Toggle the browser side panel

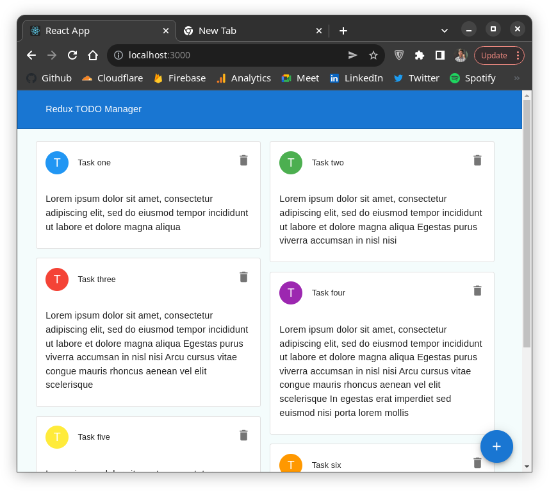tap(440, 55)
